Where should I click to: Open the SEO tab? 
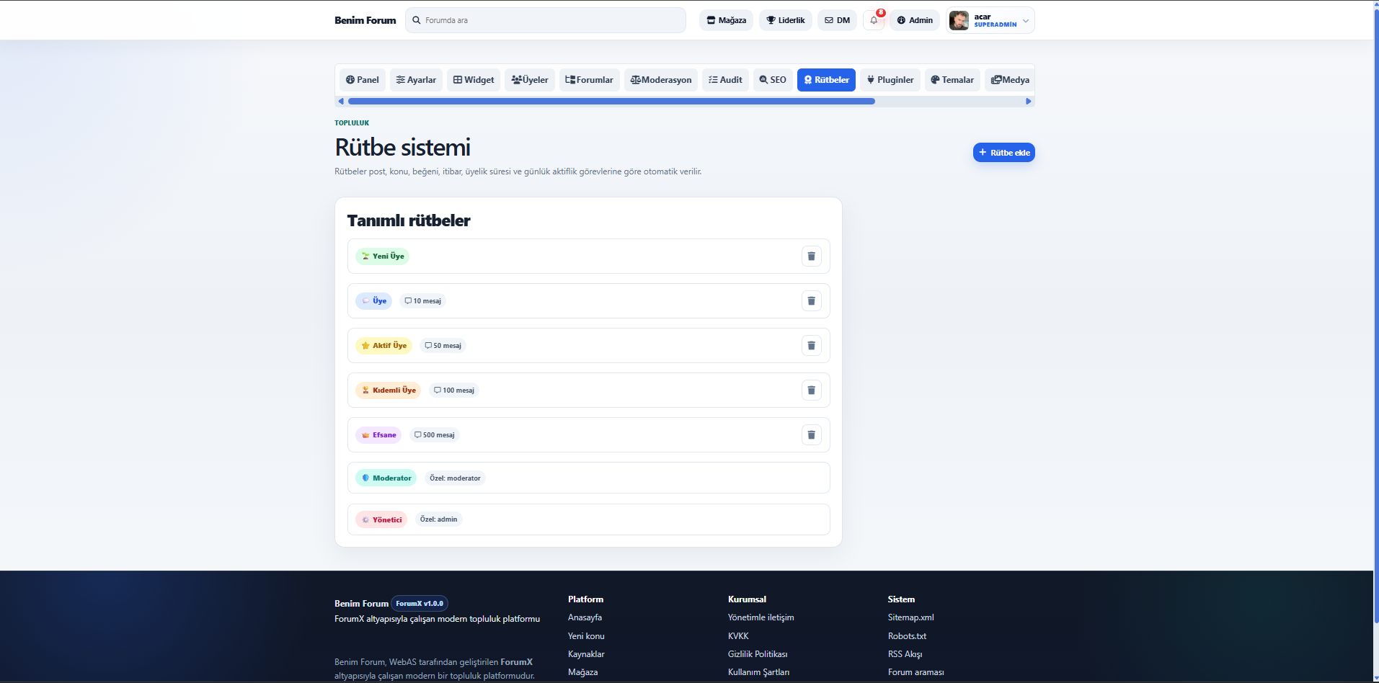point(773,80)
